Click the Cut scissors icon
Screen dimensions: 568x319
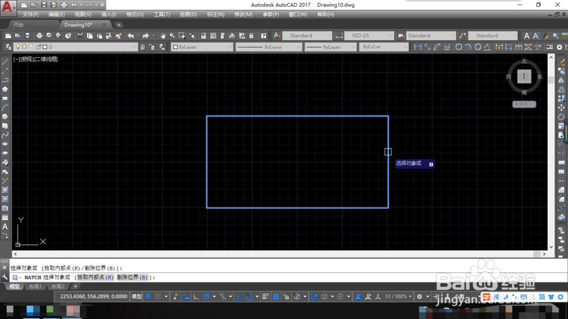pyautogui.click(x=80, y=36)
